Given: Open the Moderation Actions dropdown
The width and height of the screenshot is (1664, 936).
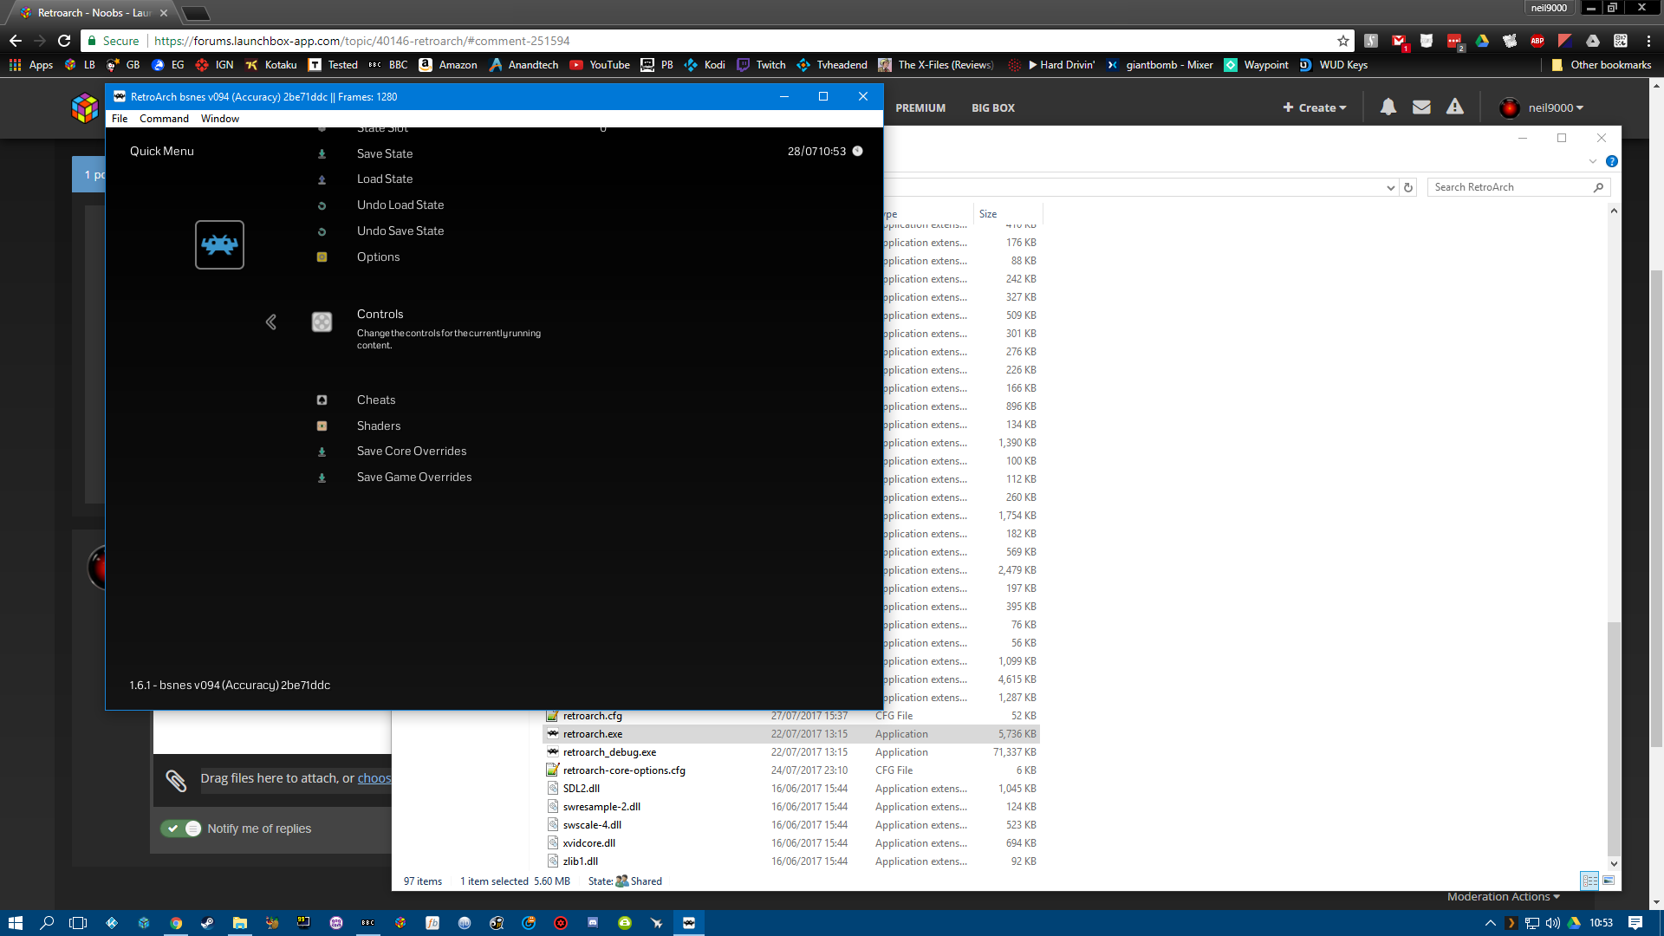Looking at the screenshot, I should point(1503,896).
